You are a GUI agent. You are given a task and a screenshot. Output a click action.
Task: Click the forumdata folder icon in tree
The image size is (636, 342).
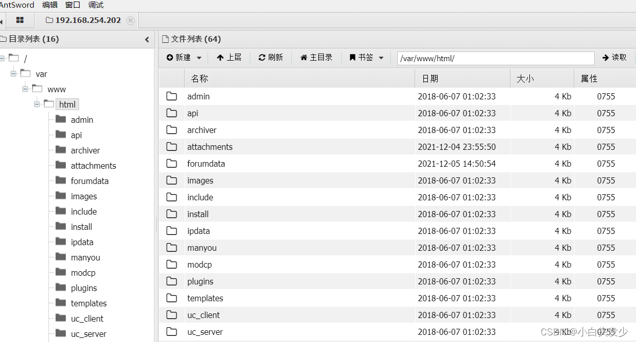61,180
